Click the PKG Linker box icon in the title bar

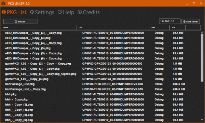[x=3, y=3]
